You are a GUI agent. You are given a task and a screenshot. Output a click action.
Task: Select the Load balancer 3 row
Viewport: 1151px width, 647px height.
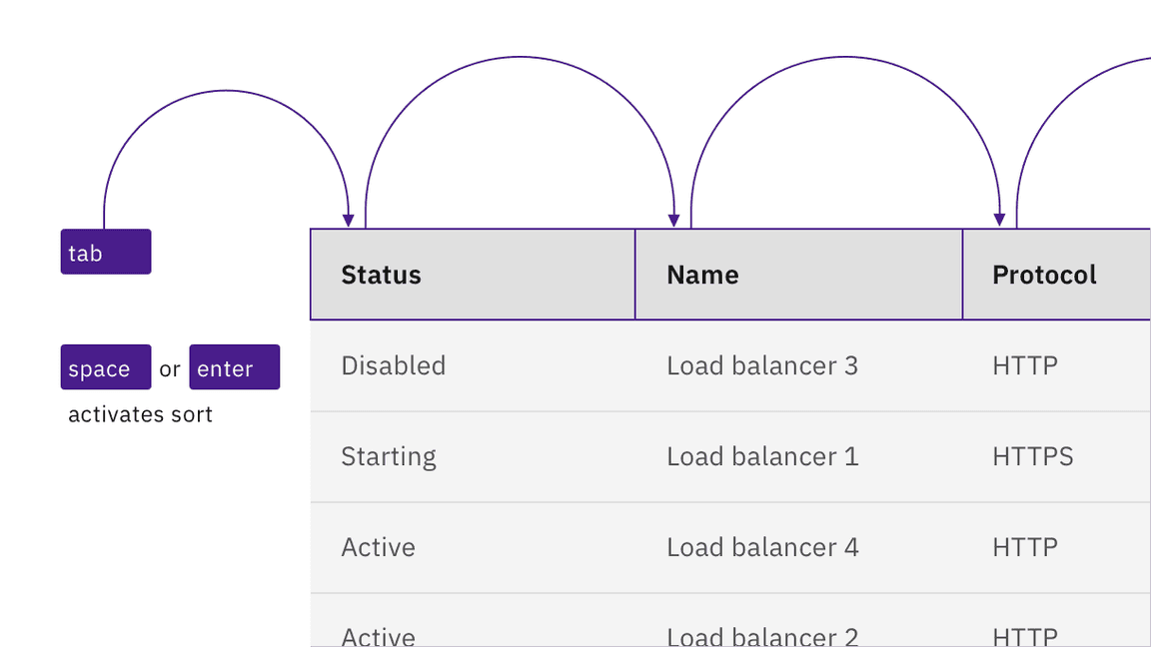[762, 365]
